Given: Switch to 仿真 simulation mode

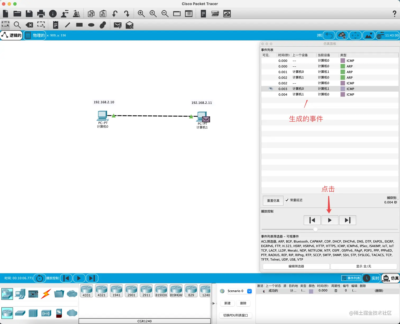Looking at the screenshot, I should (391, 278).
